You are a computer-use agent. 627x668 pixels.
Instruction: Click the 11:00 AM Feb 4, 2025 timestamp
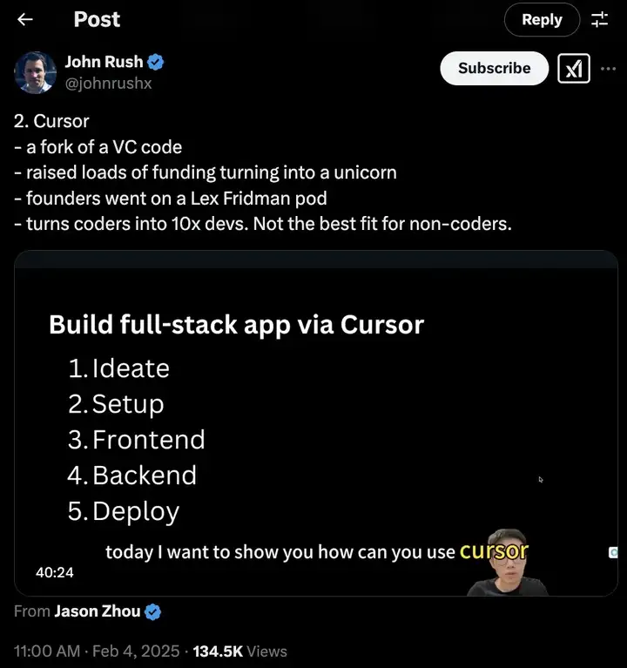[97, 651]
